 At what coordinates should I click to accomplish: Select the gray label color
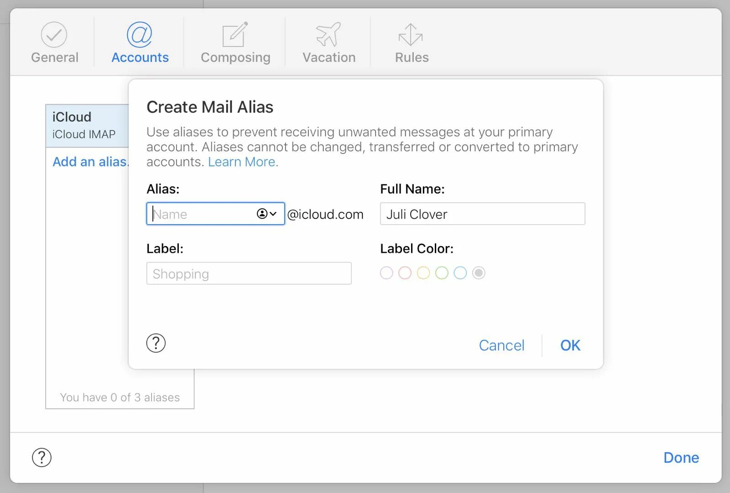pyautogui.click(x=479, y=273)
